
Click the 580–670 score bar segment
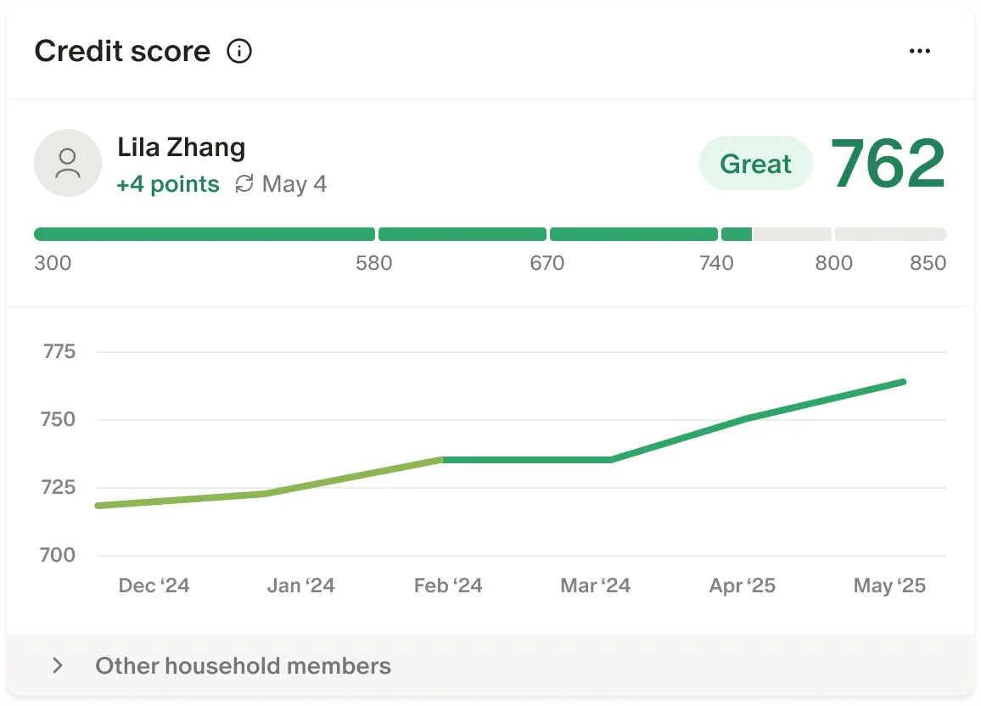[462, 234]
